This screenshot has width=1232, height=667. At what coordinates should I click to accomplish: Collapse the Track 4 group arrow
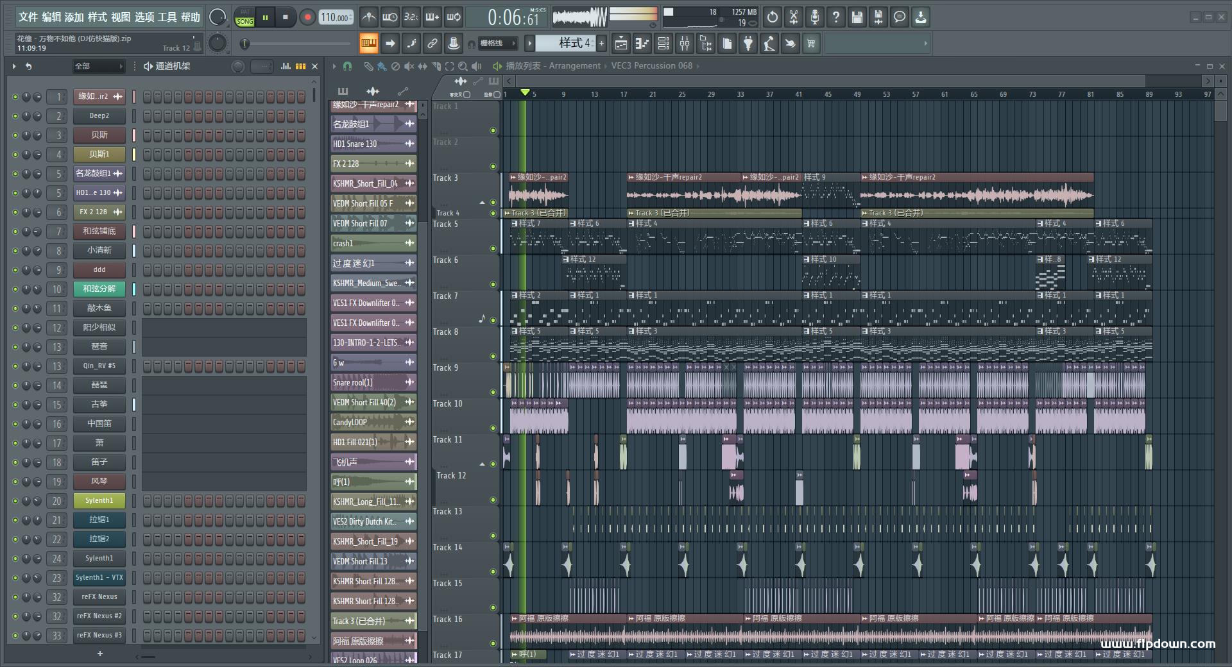[482, 203]
